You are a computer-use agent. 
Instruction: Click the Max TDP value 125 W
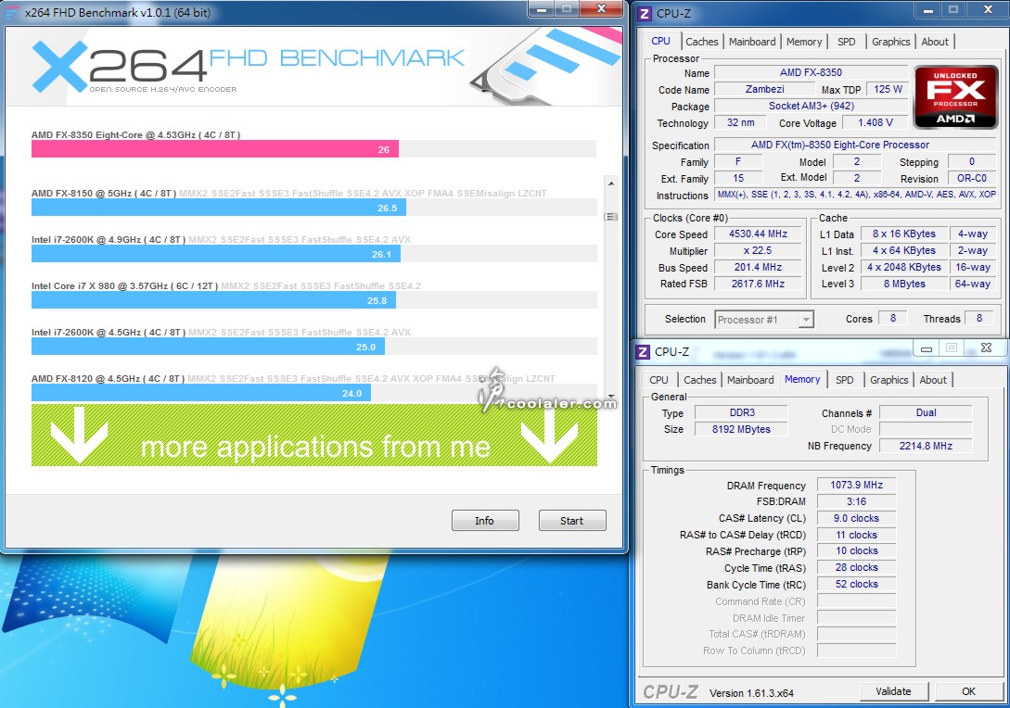888,90
